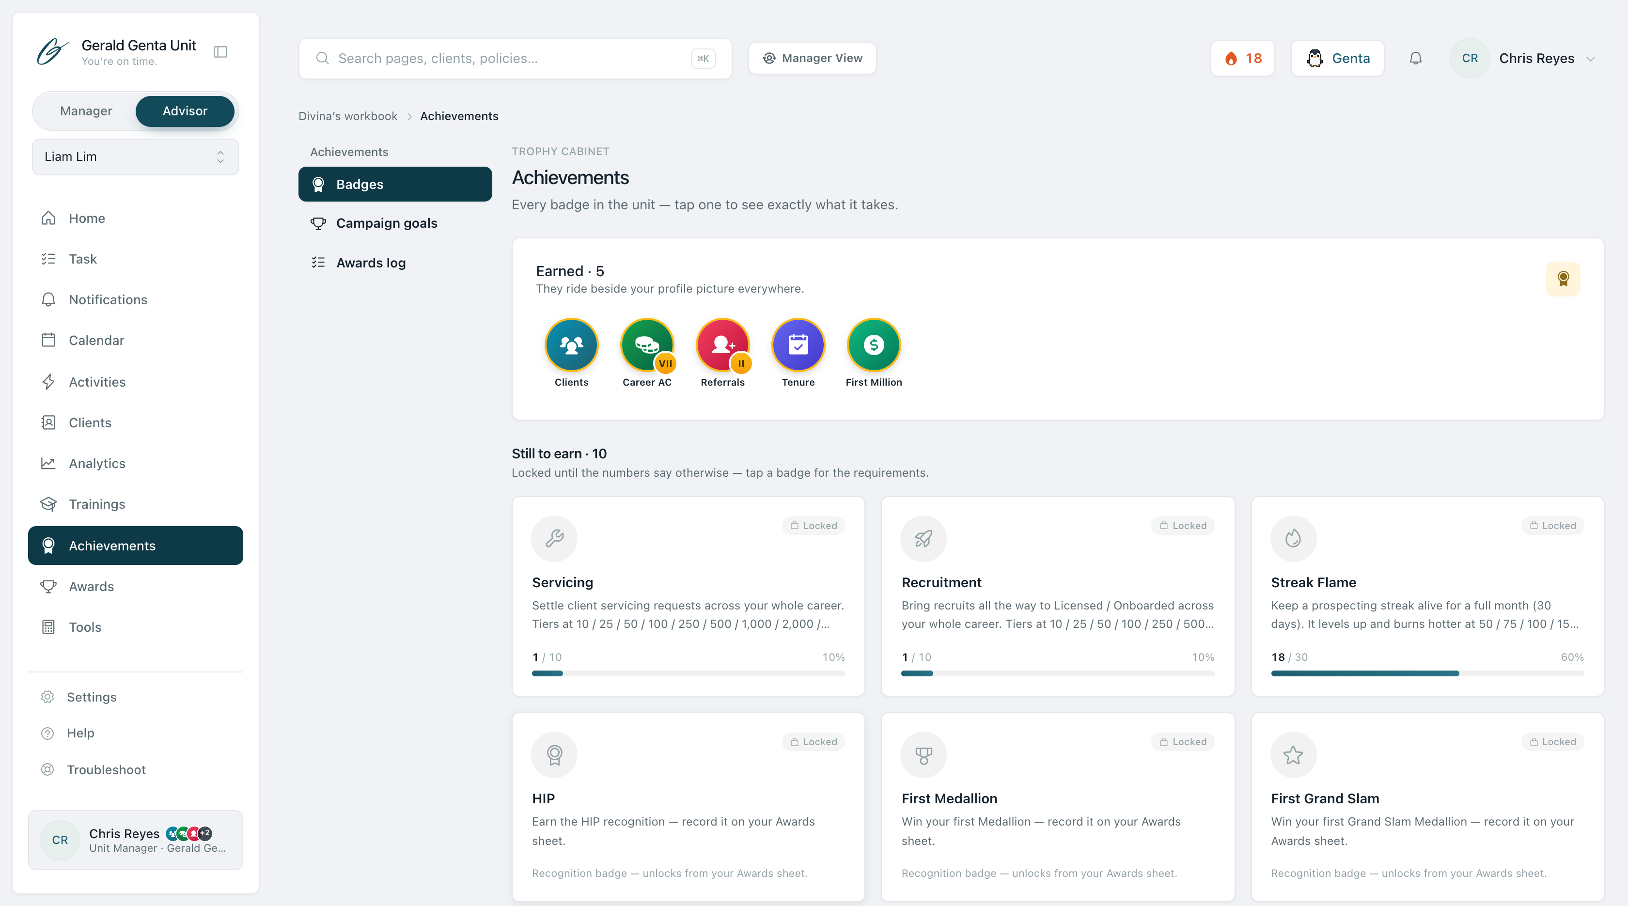Viewport: 1628px width, 906px height.
Task: Click the Manager View button
Action: click(812, 58)
